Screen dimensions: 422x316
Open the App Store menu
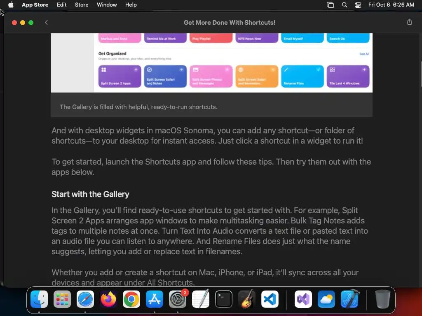35,5
